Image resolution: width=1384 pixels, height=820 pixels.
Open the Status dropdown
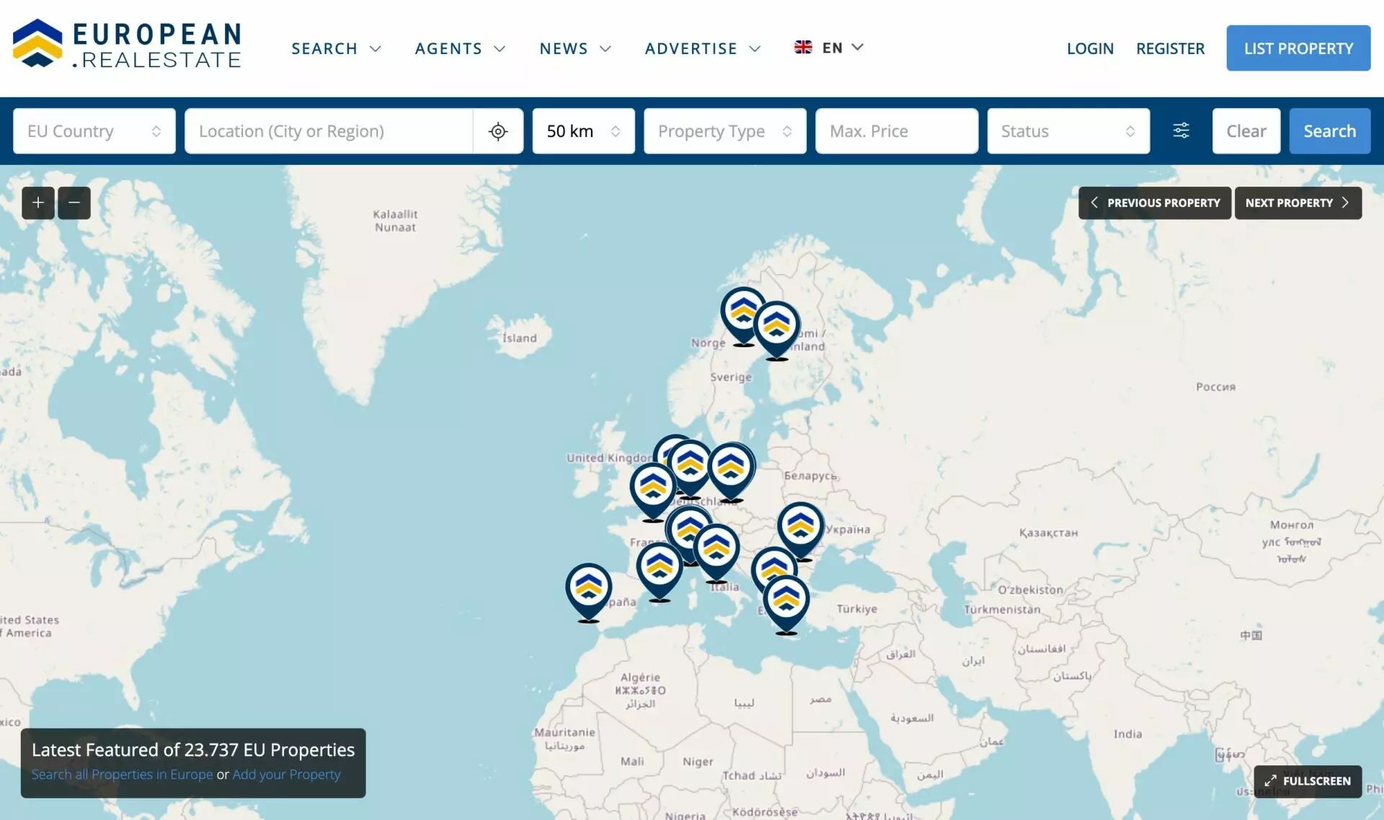tap(1068, 131)
